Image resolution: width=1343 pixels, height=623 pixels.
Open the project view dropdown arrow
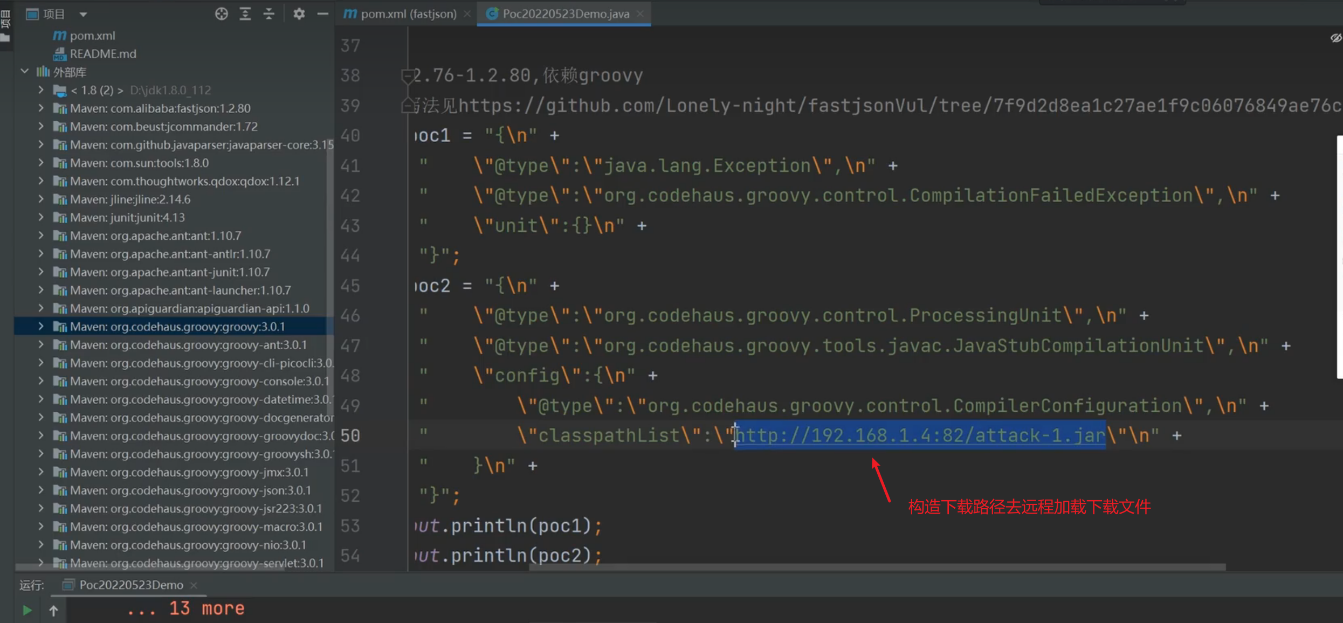(x=83, y=14)
